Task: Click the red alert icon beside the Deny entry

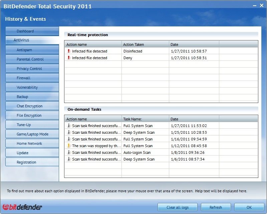Action: [69, 58]
